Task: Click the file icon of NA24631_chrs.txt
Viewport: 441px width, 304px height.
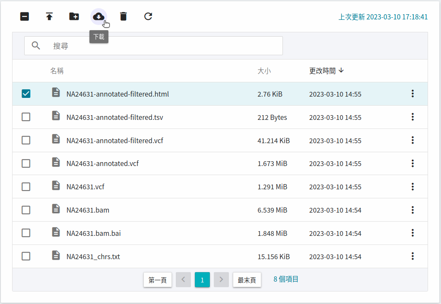Action: click(x=56, y=255)
